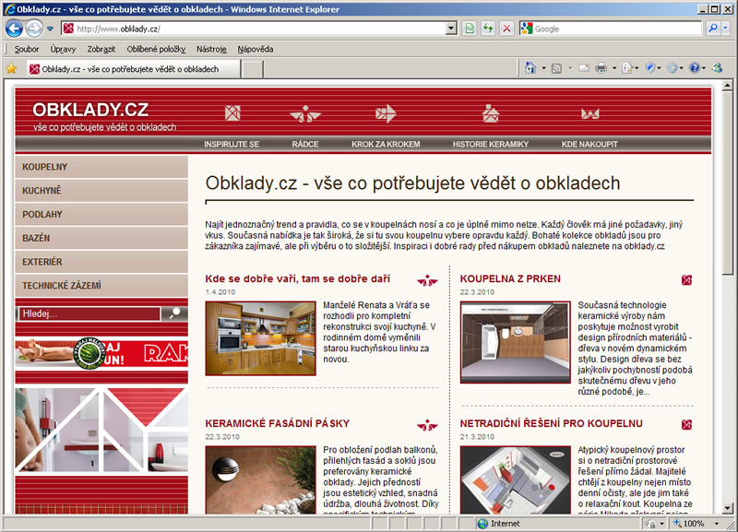Expand the search provider dropdown arrow
Viewport: 738px width, 532px height.
[728, 29]
